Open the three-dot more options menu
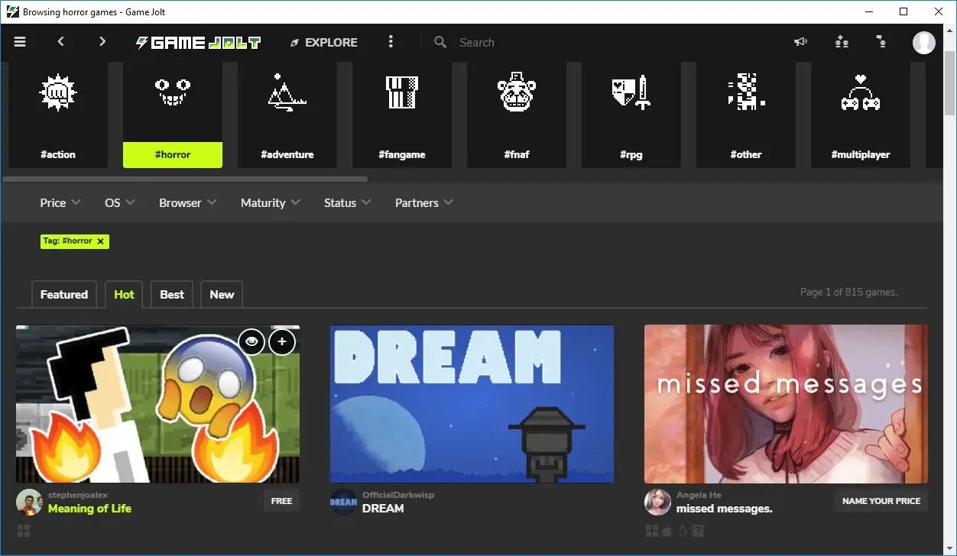Screen dimensions: 957x556 pos(391,42)
